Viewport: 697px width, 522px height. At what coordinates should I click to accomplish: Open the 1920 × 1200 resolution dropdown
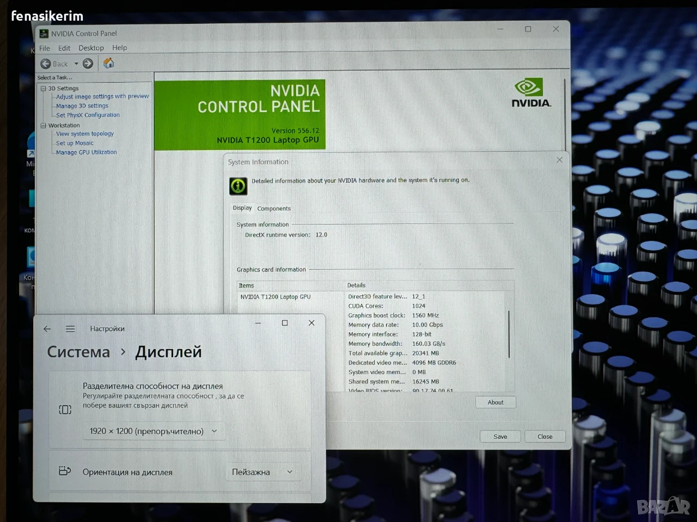(x=154, y=431)
